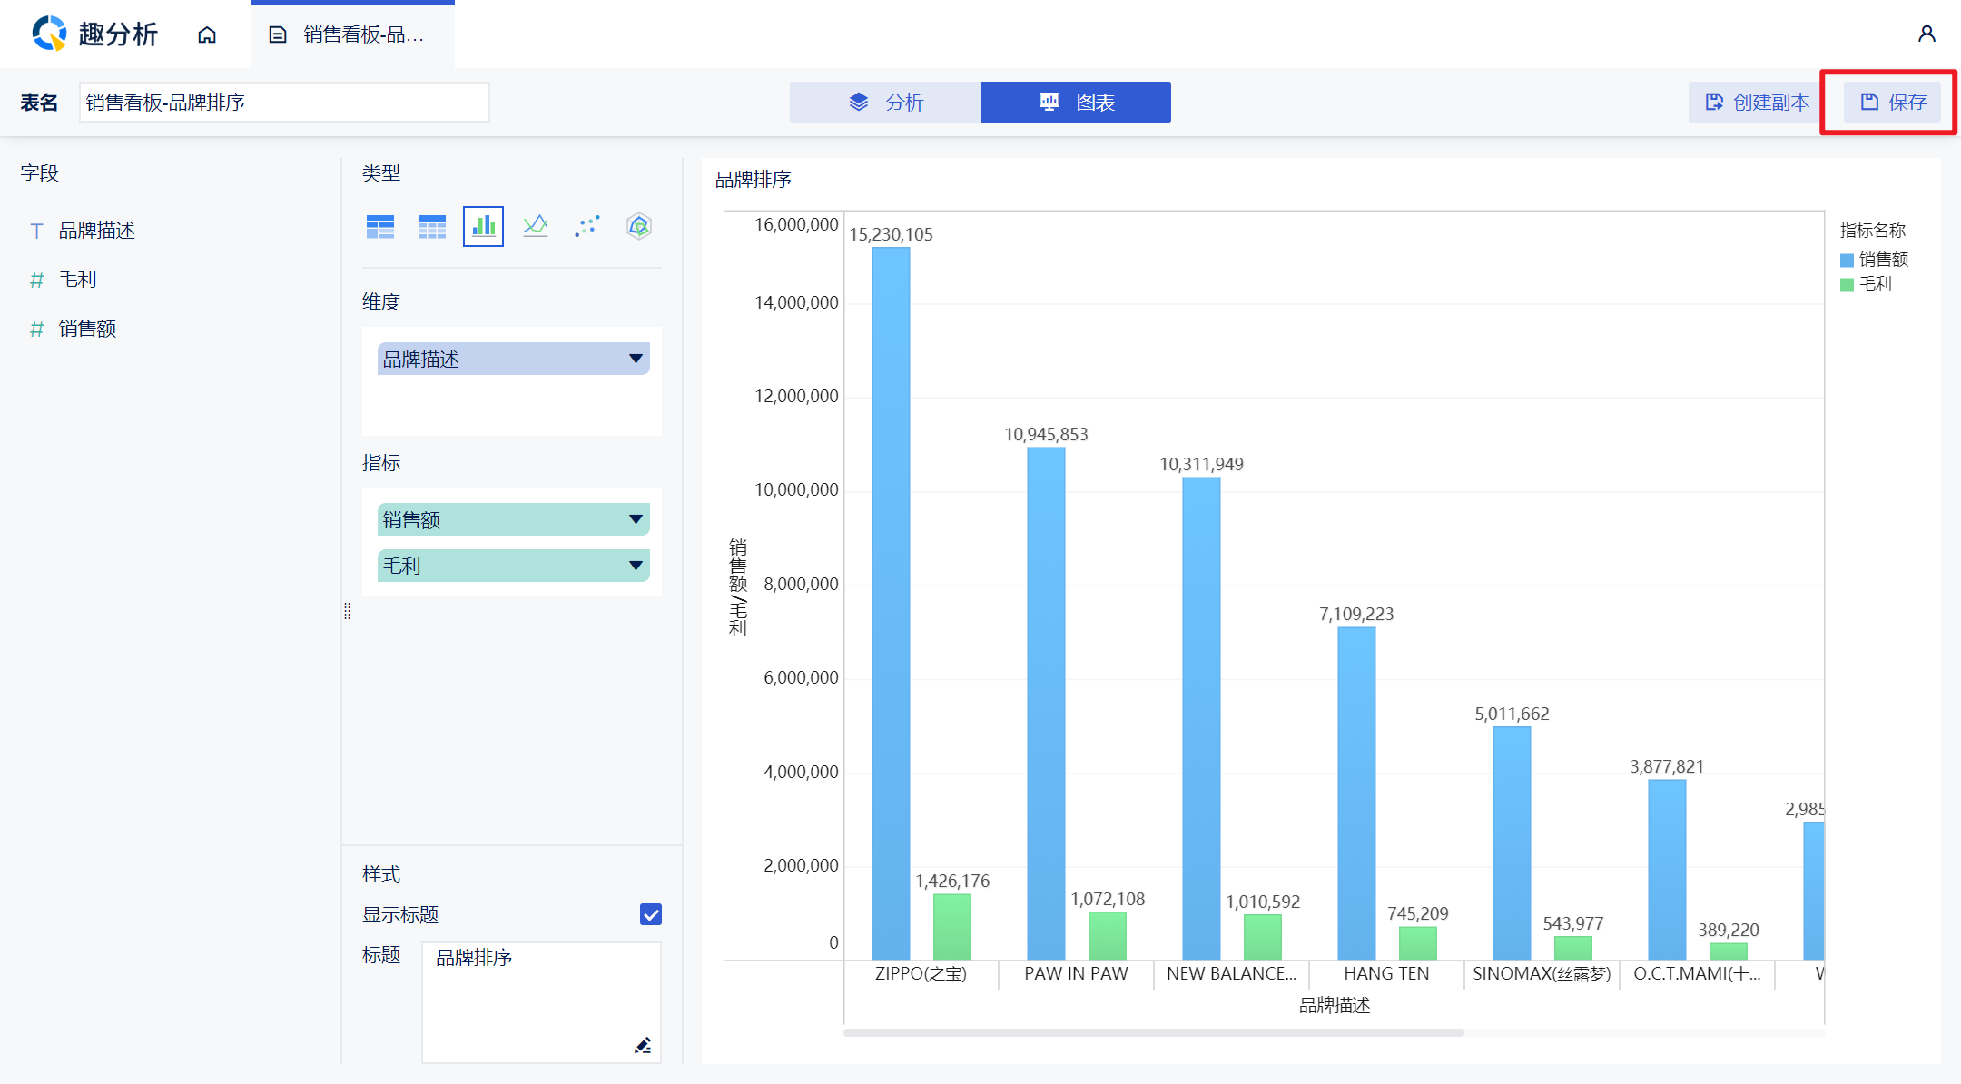Select the radar chart type icon
The width and height of the screenshot is (1961, 1084).
coord(639,226)
